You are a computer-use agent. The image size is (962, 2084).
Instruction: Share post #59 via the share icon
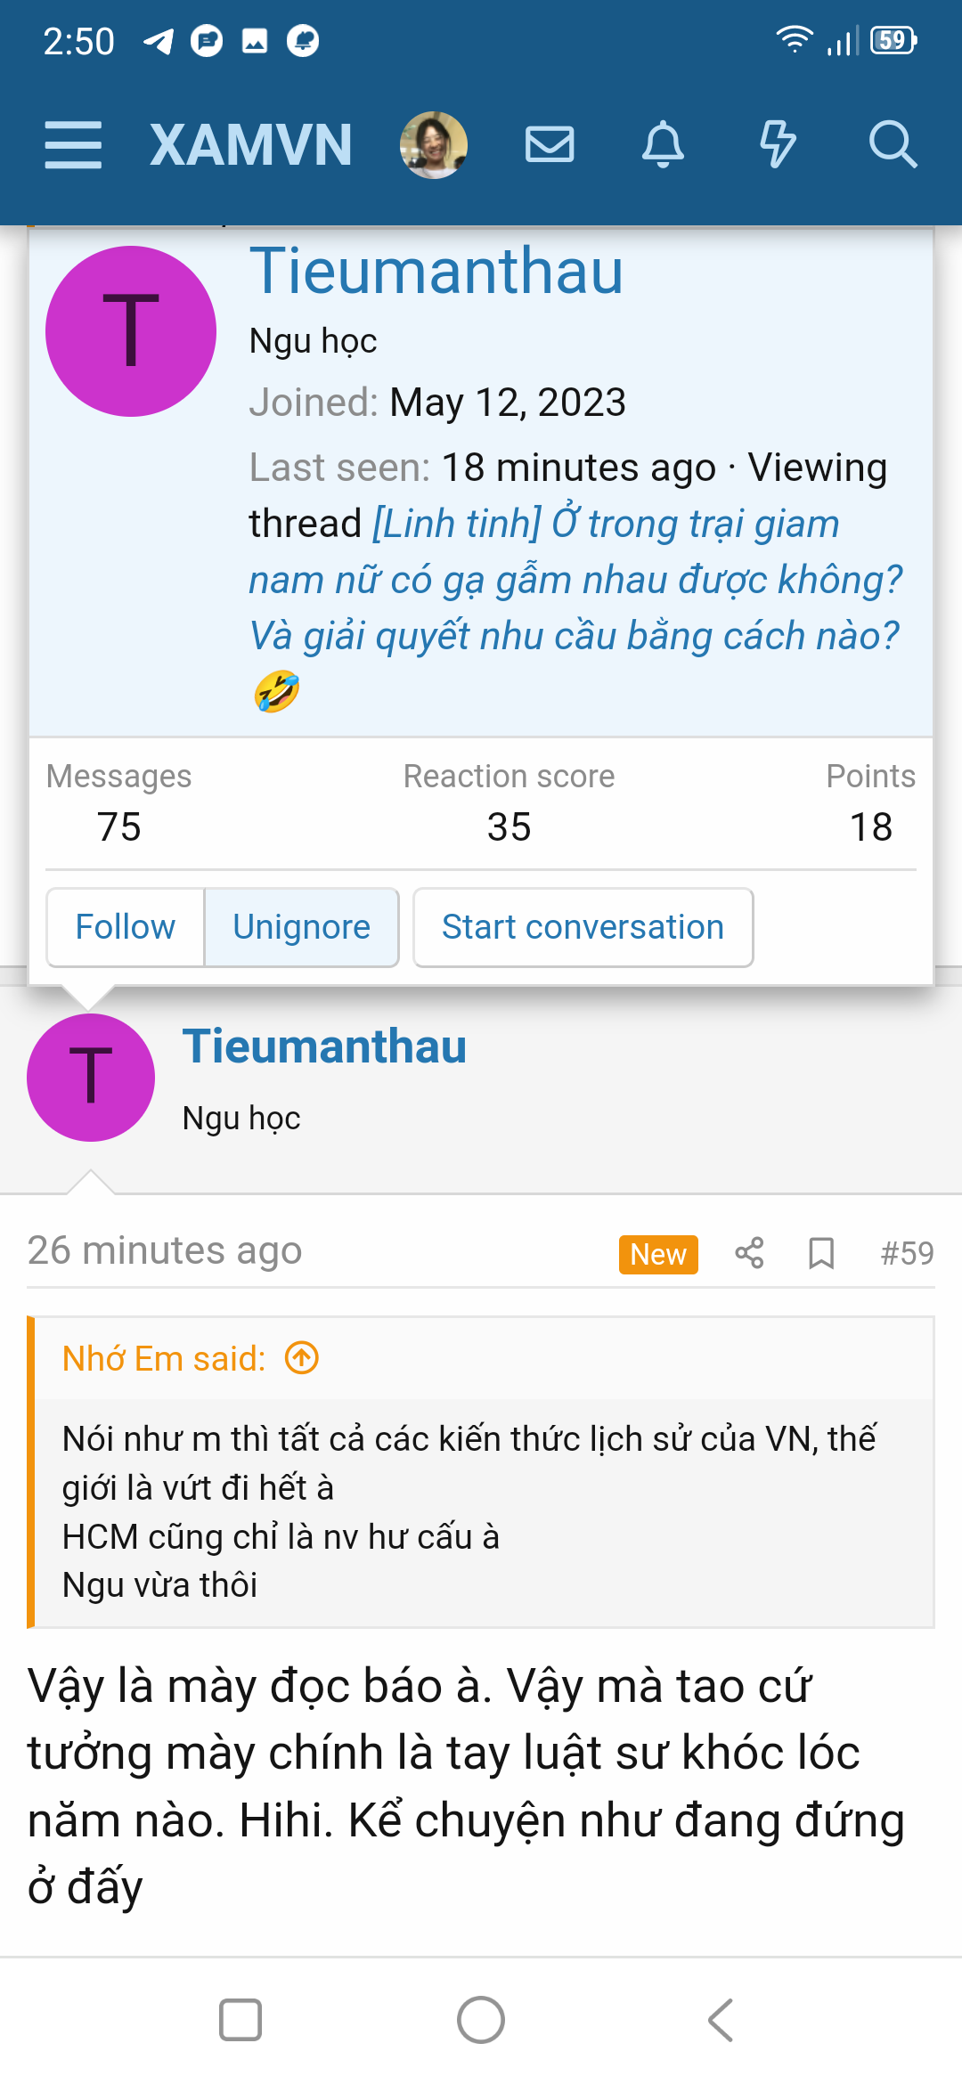[x=748, y=1253]
